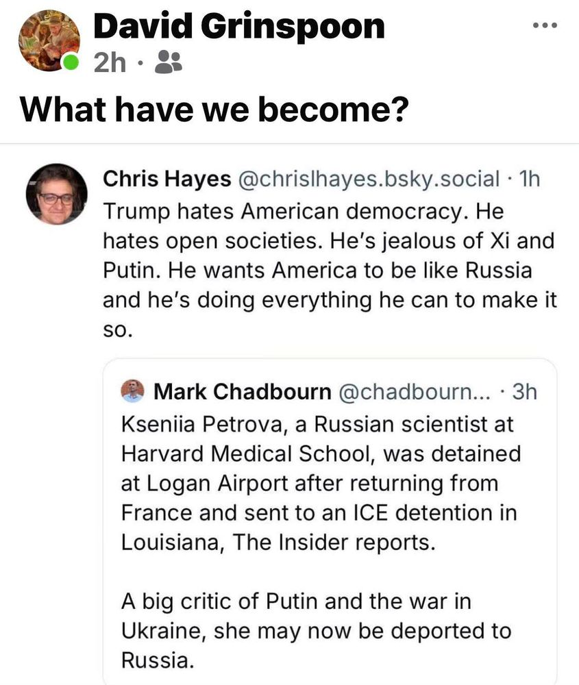579x685 pixels.
Task: Open David Grinspoon's profile picture
Action: coord(49,41)
